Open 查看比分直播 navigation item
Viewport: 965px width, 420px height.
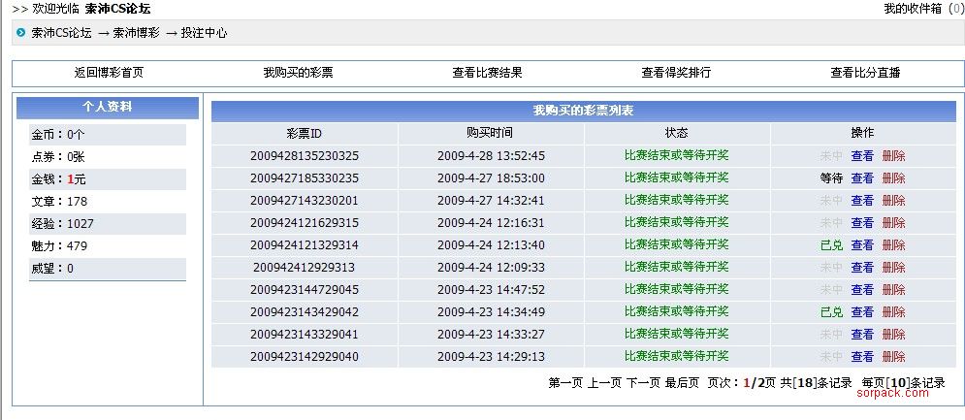pos(865,73)
